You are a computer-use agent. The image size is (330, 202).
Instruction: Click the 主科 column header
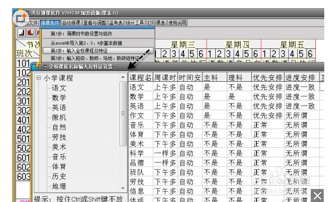(215, 78)
